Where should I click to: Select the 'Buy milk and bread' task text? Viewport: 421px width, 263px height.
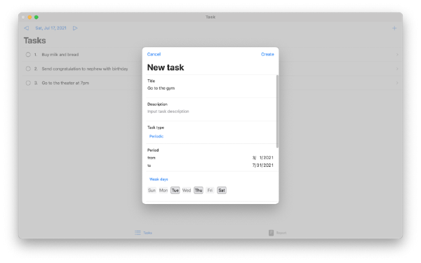tap(60, 55)
